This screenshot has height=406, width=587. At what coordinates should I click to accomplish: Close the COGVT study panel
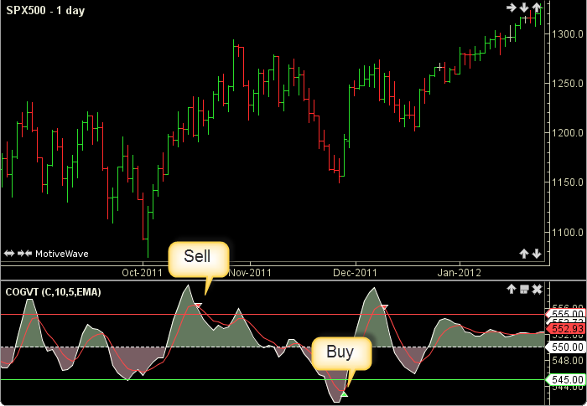[x=538, y=289]
